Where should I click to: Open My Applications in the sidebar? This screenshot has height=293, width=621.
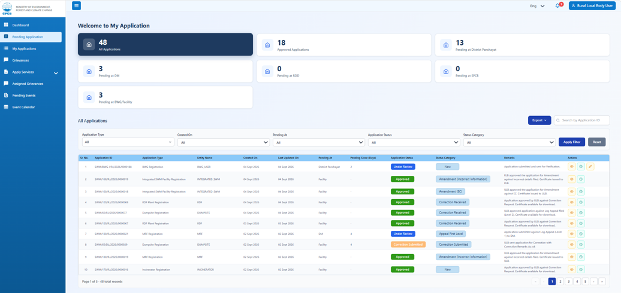click(x=24, y=48)
